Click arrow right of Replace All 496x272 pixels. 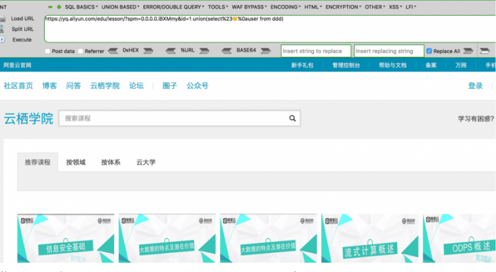click(x=468, y=50)
